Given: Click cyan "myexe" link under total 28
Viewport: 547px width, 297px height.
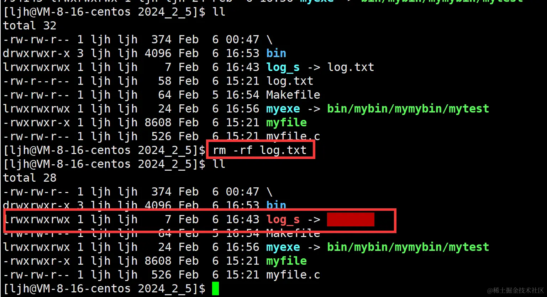Looking at the screenshot, I should pos(283,247).
